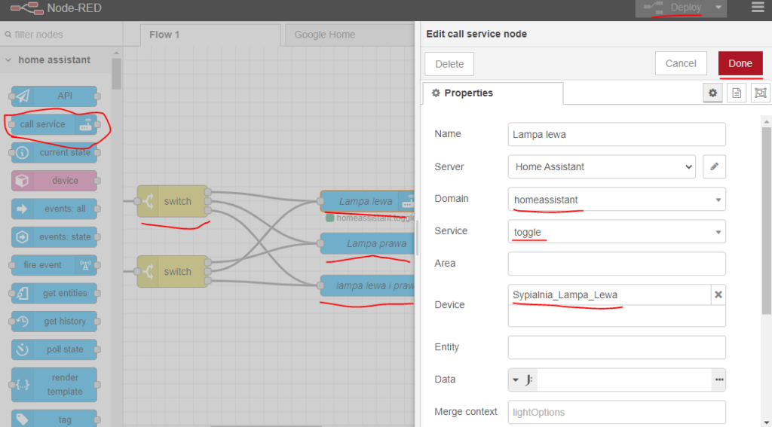The height and width of the screenshot is (427, 772).
Task: Pick the fire event palette node
Action: pos(54,265)
